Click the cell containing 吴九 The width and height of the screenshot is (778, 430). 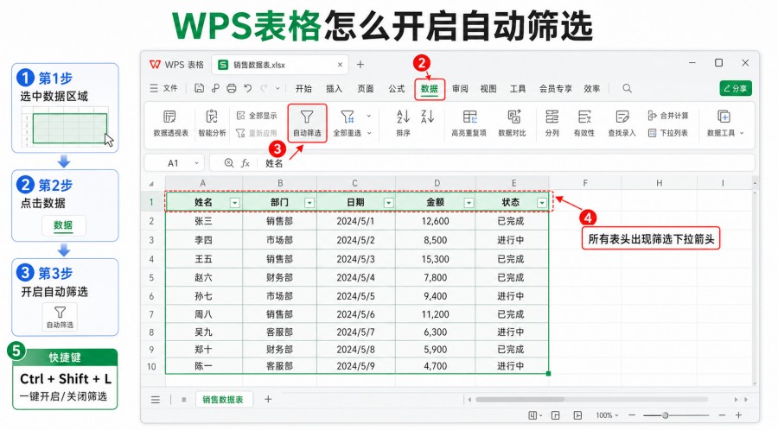pos(203,332)
